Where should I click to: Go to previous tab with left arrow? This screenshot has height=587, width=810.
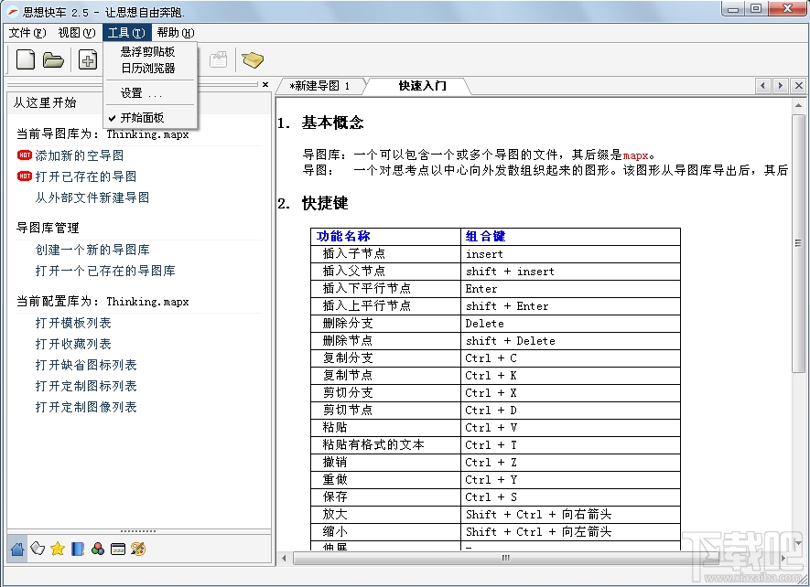click(x=762, y=85)
